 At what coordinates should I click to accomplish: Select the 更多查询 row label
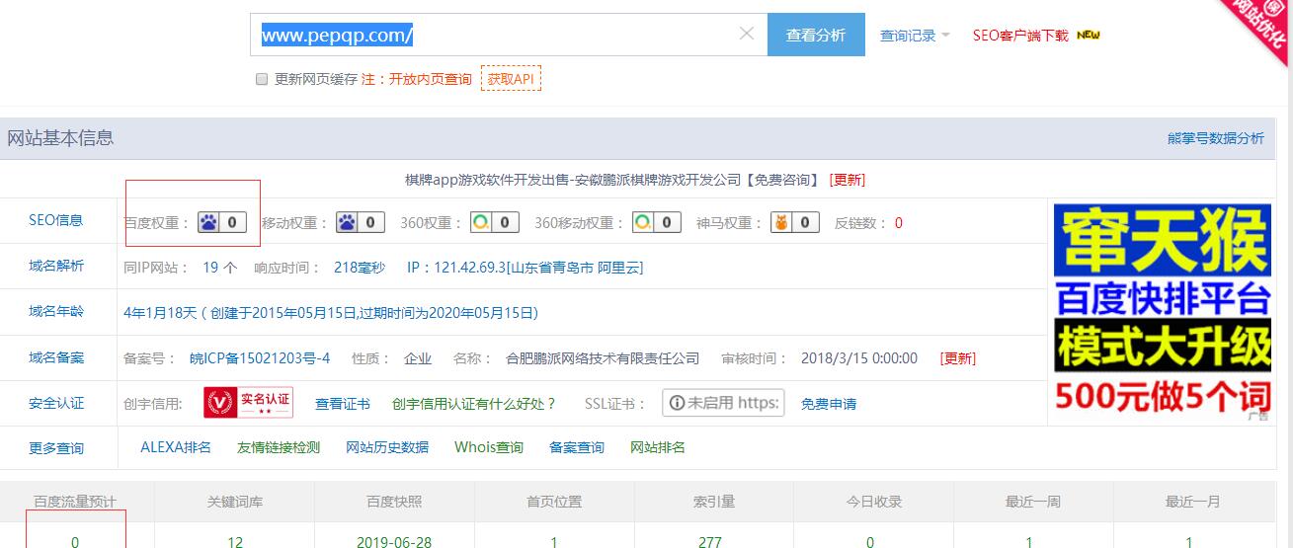click(x=56, y=448)
